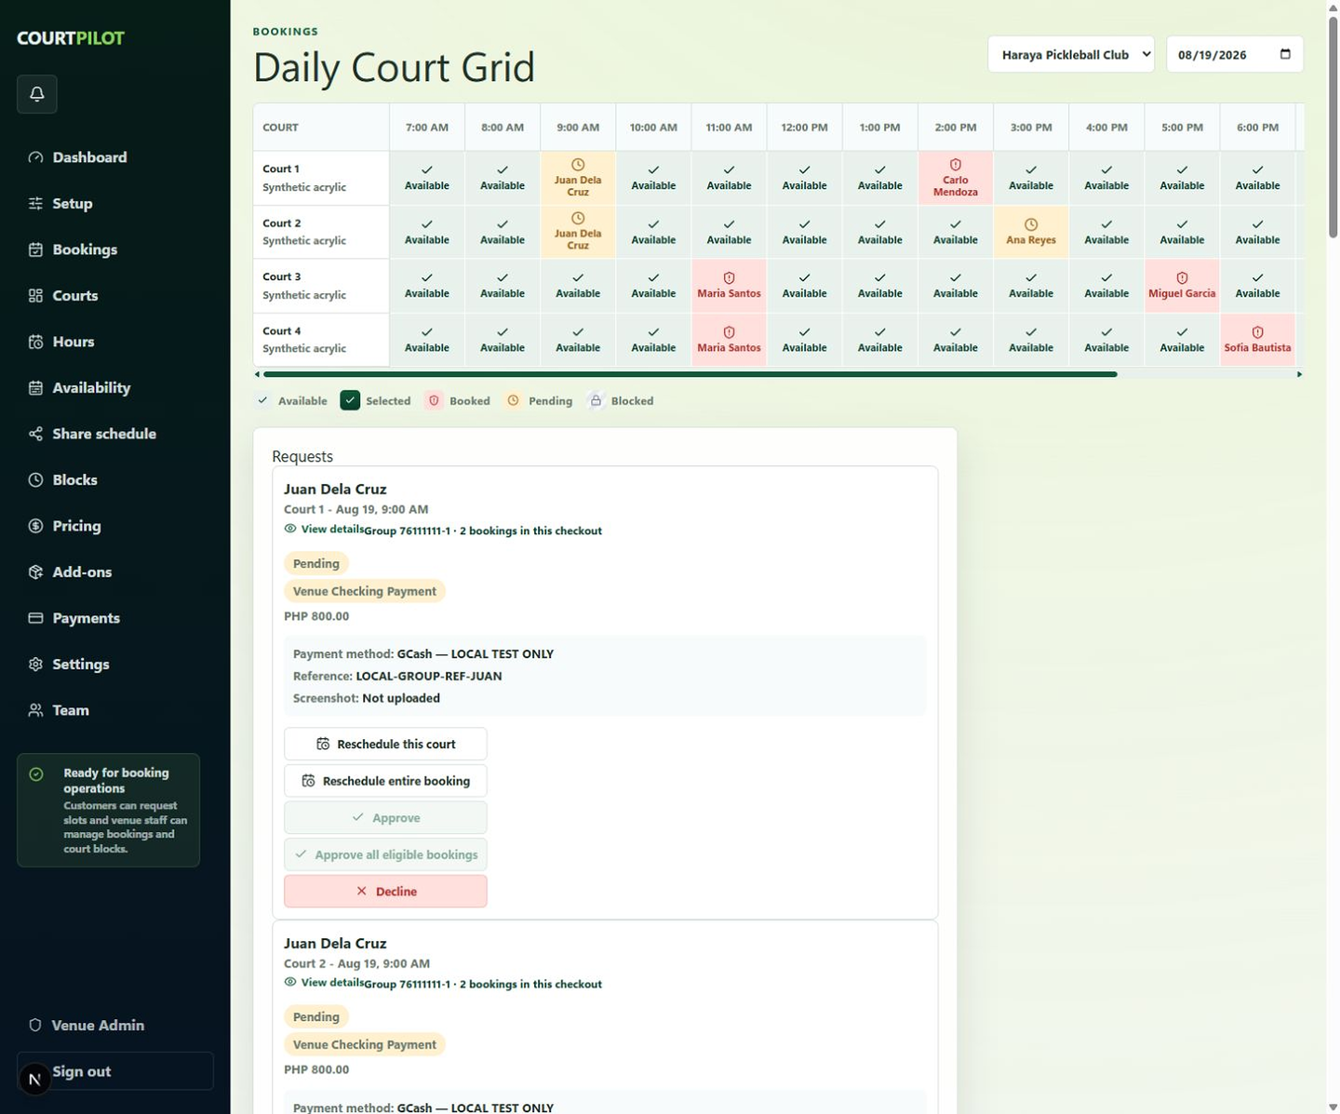This screenshot has height=1114, width=1340.
Task: Click the Setup sliders icon
Action: point(35,203)
